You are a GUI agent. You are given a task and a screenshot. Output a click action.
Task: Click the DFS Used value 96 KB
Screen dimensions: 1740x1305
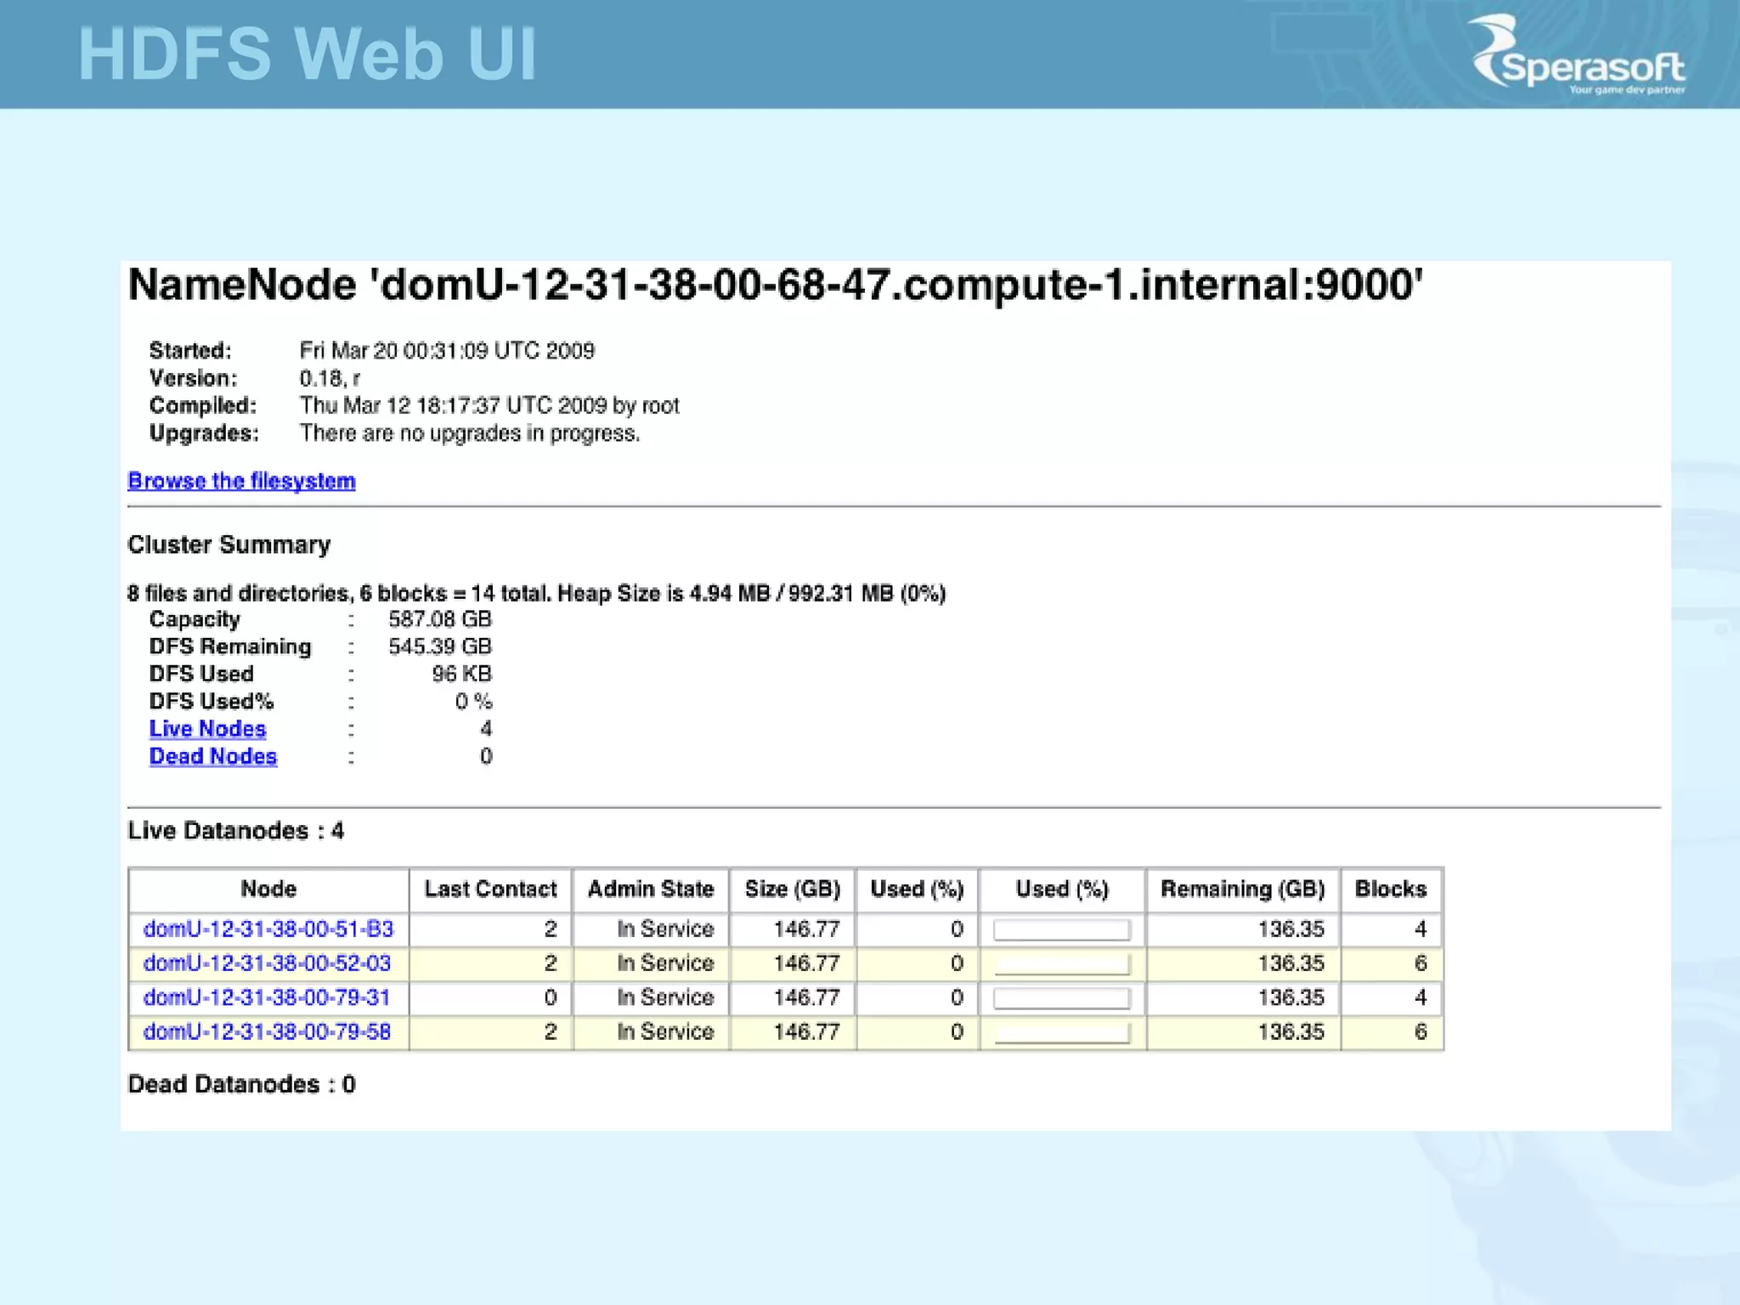pyautogui.click(x=461, y=674)
